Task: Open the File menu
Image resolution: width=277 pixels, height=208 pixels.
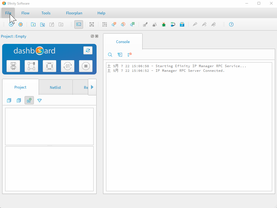Action: click(8, 13)
